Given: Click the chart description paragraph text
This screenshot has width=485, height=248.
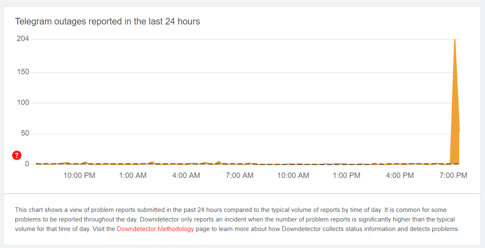Looking at the screenshot, I should [x=237, y=219].
